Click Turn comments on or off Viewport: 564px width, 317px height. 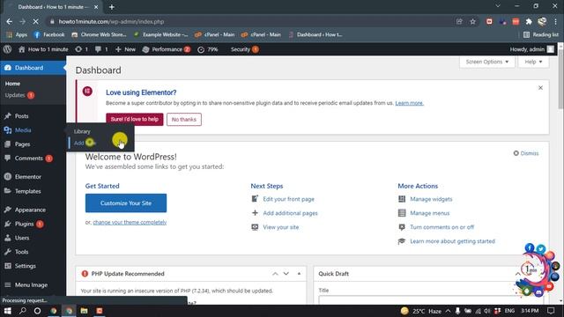pyautogui.click(x=442, y=227)
